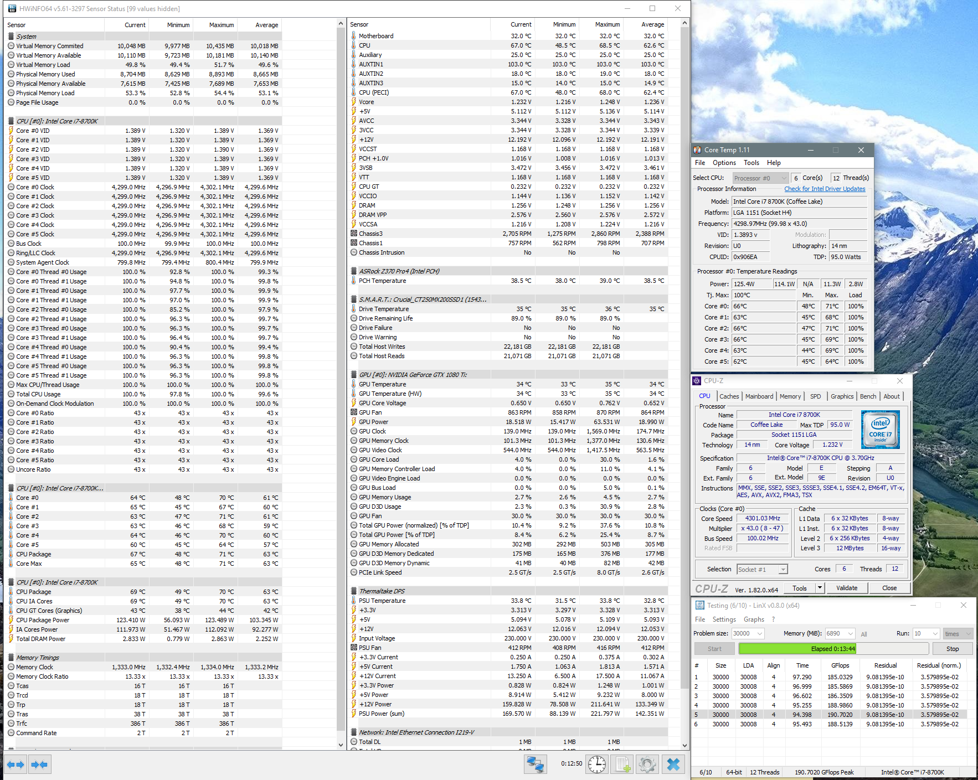Open the Graphs menu in LinX
Viewport: 978px width, 780px height.
pyautogui.click(x=754, y=619)
